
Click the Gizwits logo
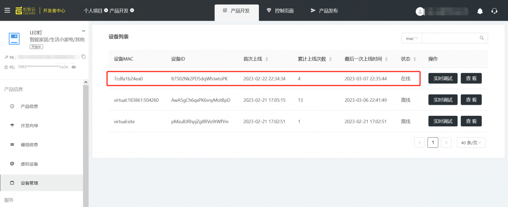pos(25,11)
